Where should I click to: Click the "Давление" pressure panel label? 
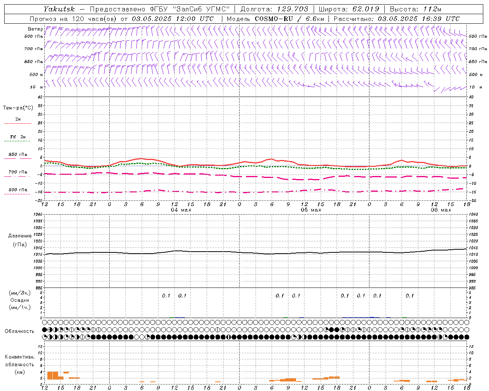tap(20, 236)
